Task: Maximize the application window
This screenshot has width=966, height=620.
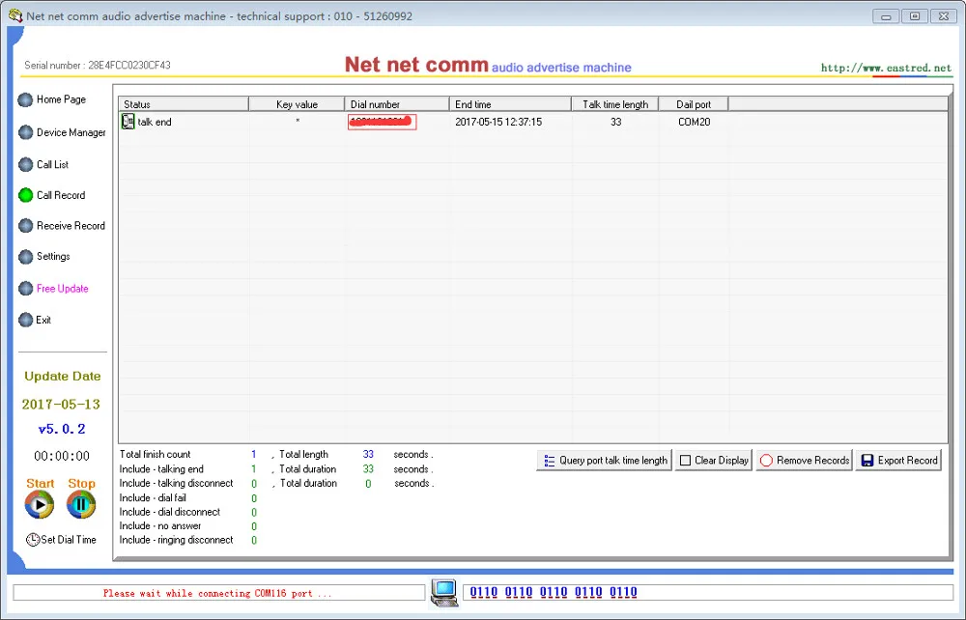Action: pos(915,16)
